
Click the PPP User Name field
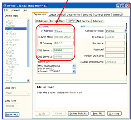point(115,43)
